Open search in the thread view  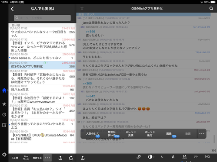tap(211, 9)
